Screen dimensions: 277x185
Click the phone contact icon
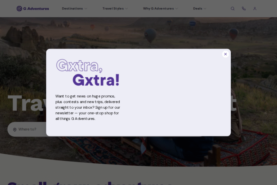(244, 9)
